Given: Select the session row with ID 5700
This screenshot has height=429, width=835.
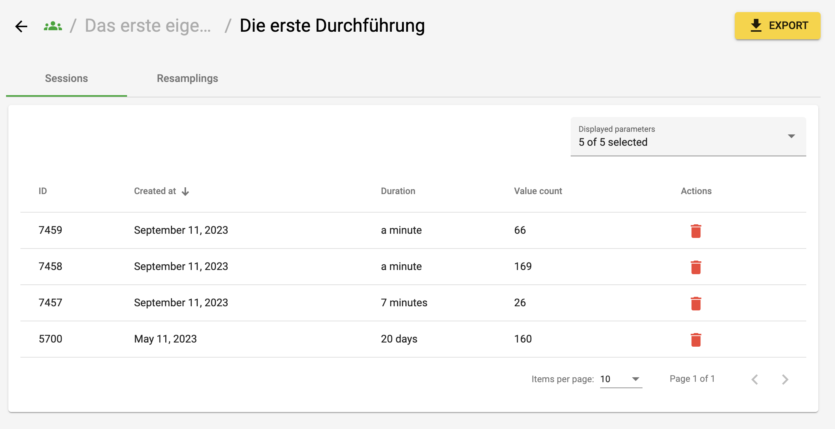Looking at the screenshot, I should coord(413,339).
